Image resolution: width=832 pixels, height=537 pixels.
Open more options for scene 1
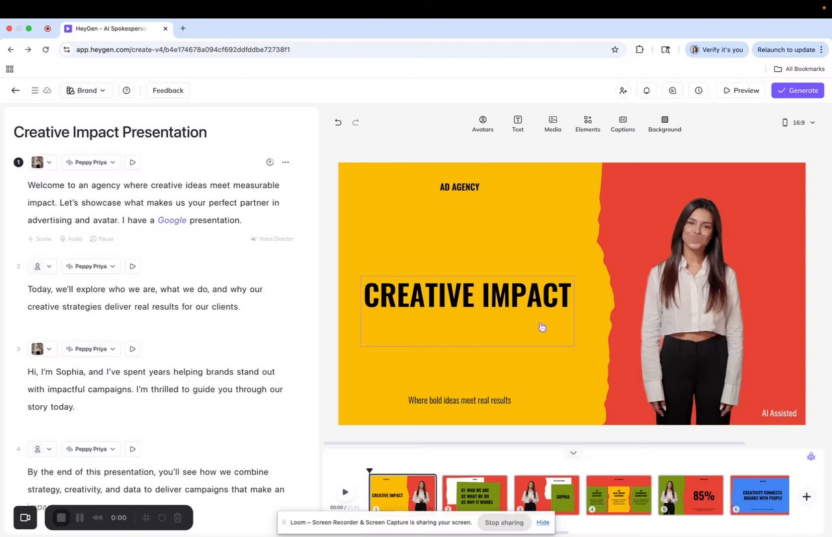[x=285, y=162]
